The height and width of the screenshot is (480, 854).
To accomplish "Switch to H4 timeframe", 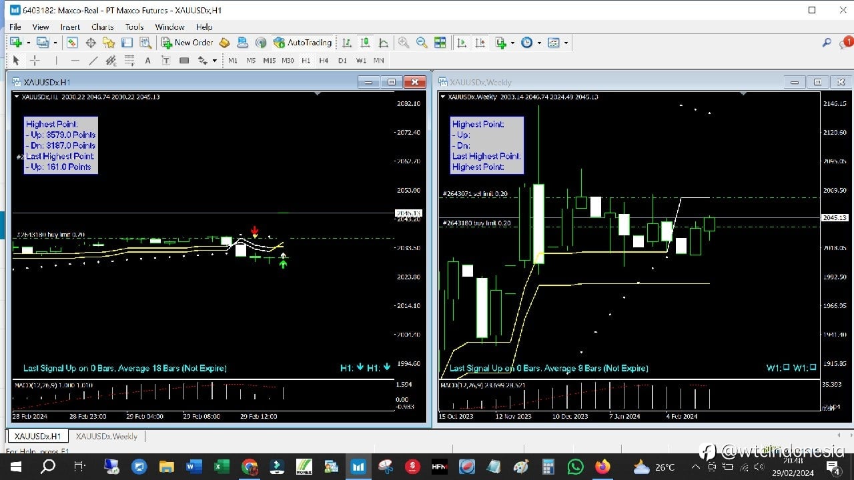I will coord(324,61).
